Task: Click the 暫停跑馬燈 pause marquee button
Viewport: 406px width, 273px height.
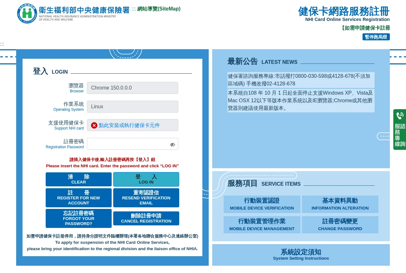Action: [x=376, y=37]
